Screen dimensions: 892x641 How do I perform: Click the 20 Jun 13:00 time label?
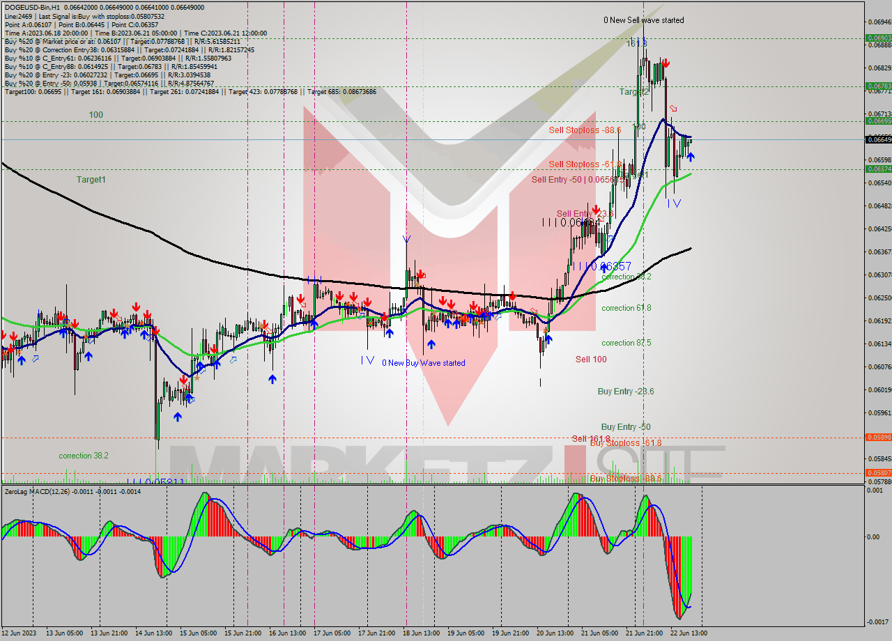[555, 633]
